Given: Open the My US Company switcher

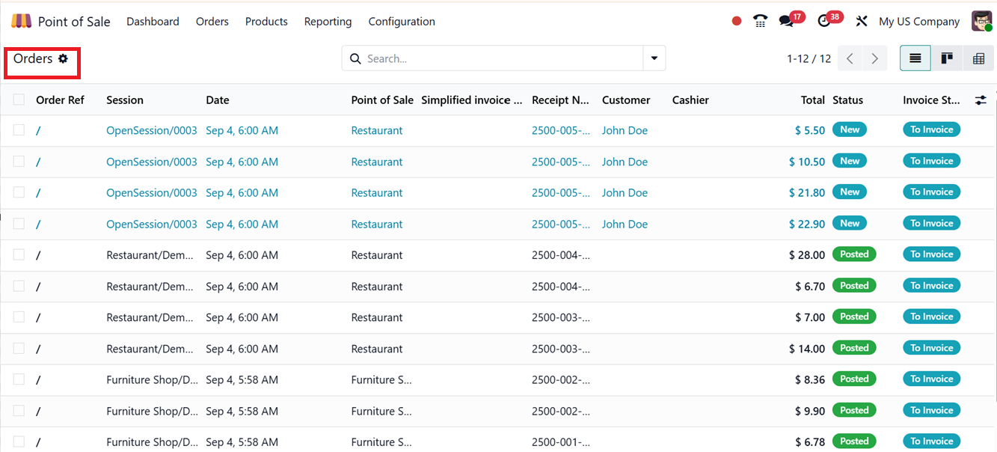Looking at the screenshot, I should [x=919, y=22].
